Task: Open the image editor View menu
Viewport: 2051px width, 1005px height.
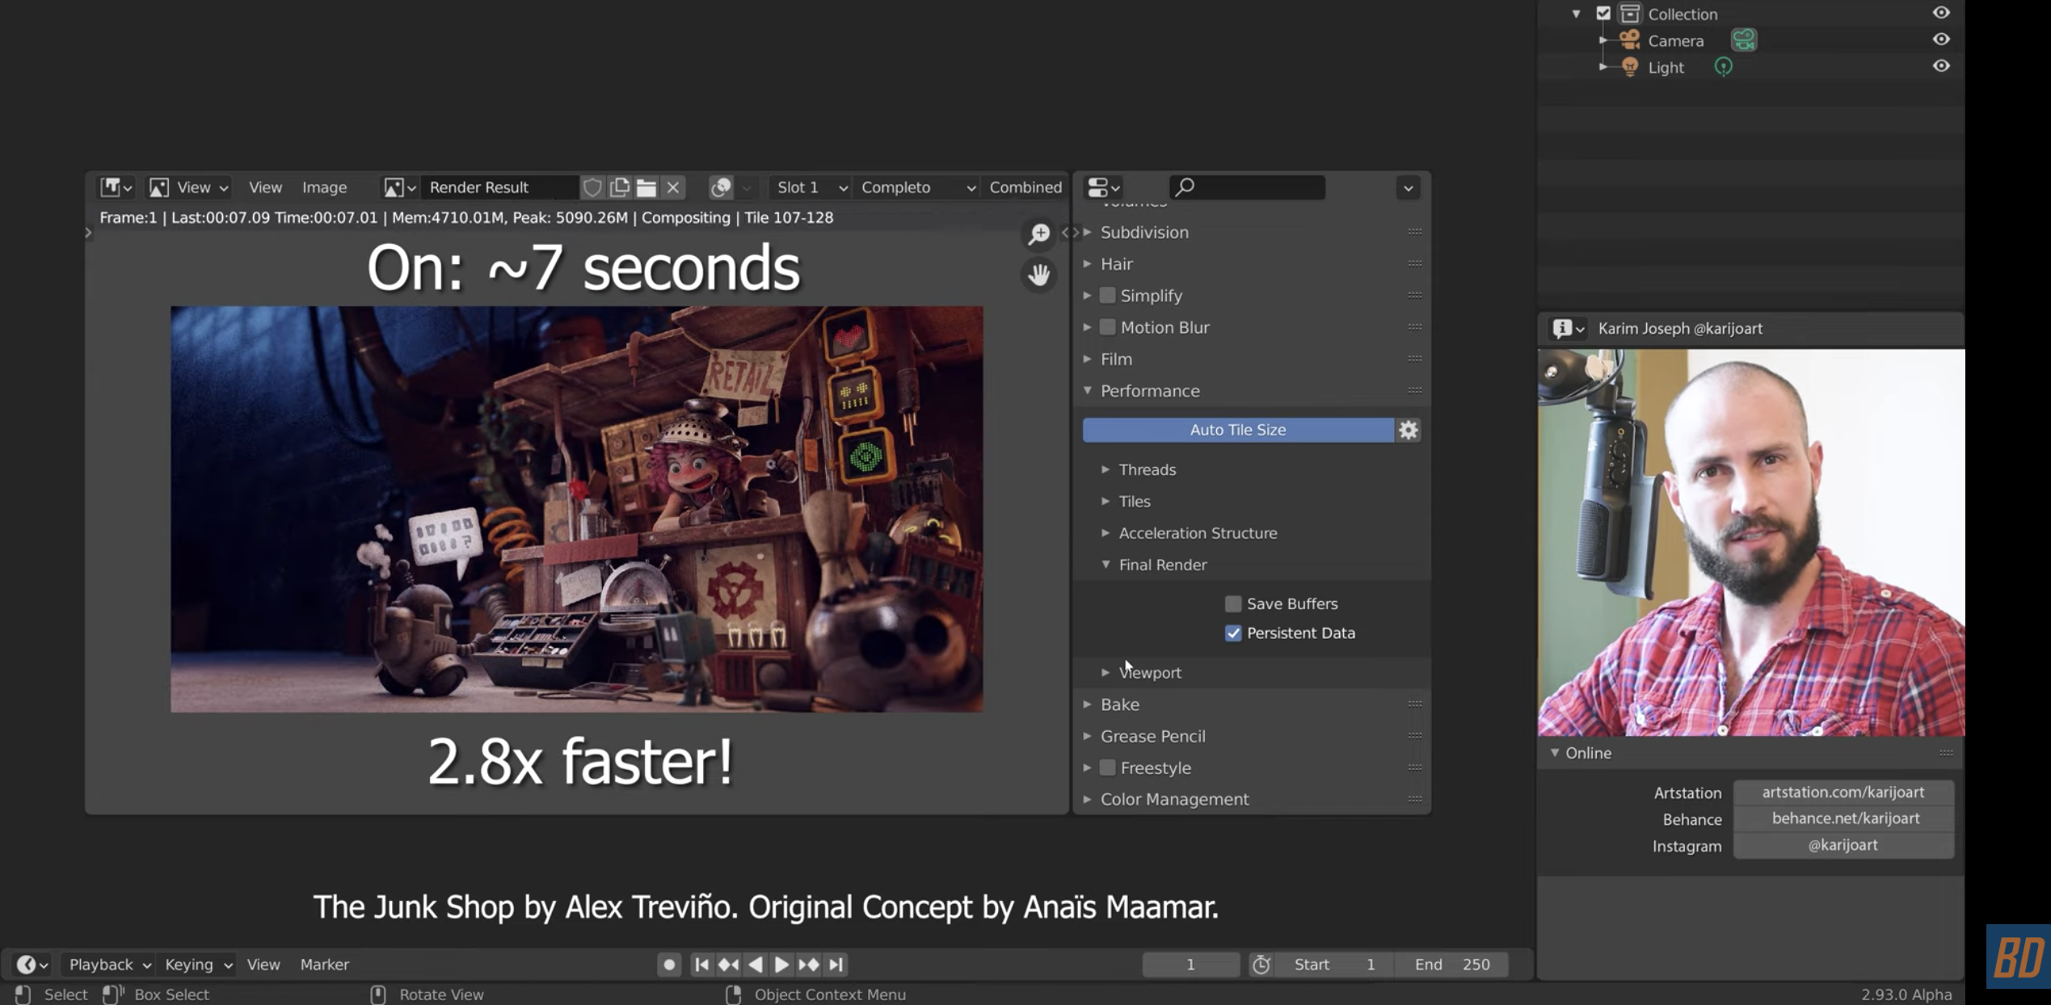Action: click(x=265, y=187)
